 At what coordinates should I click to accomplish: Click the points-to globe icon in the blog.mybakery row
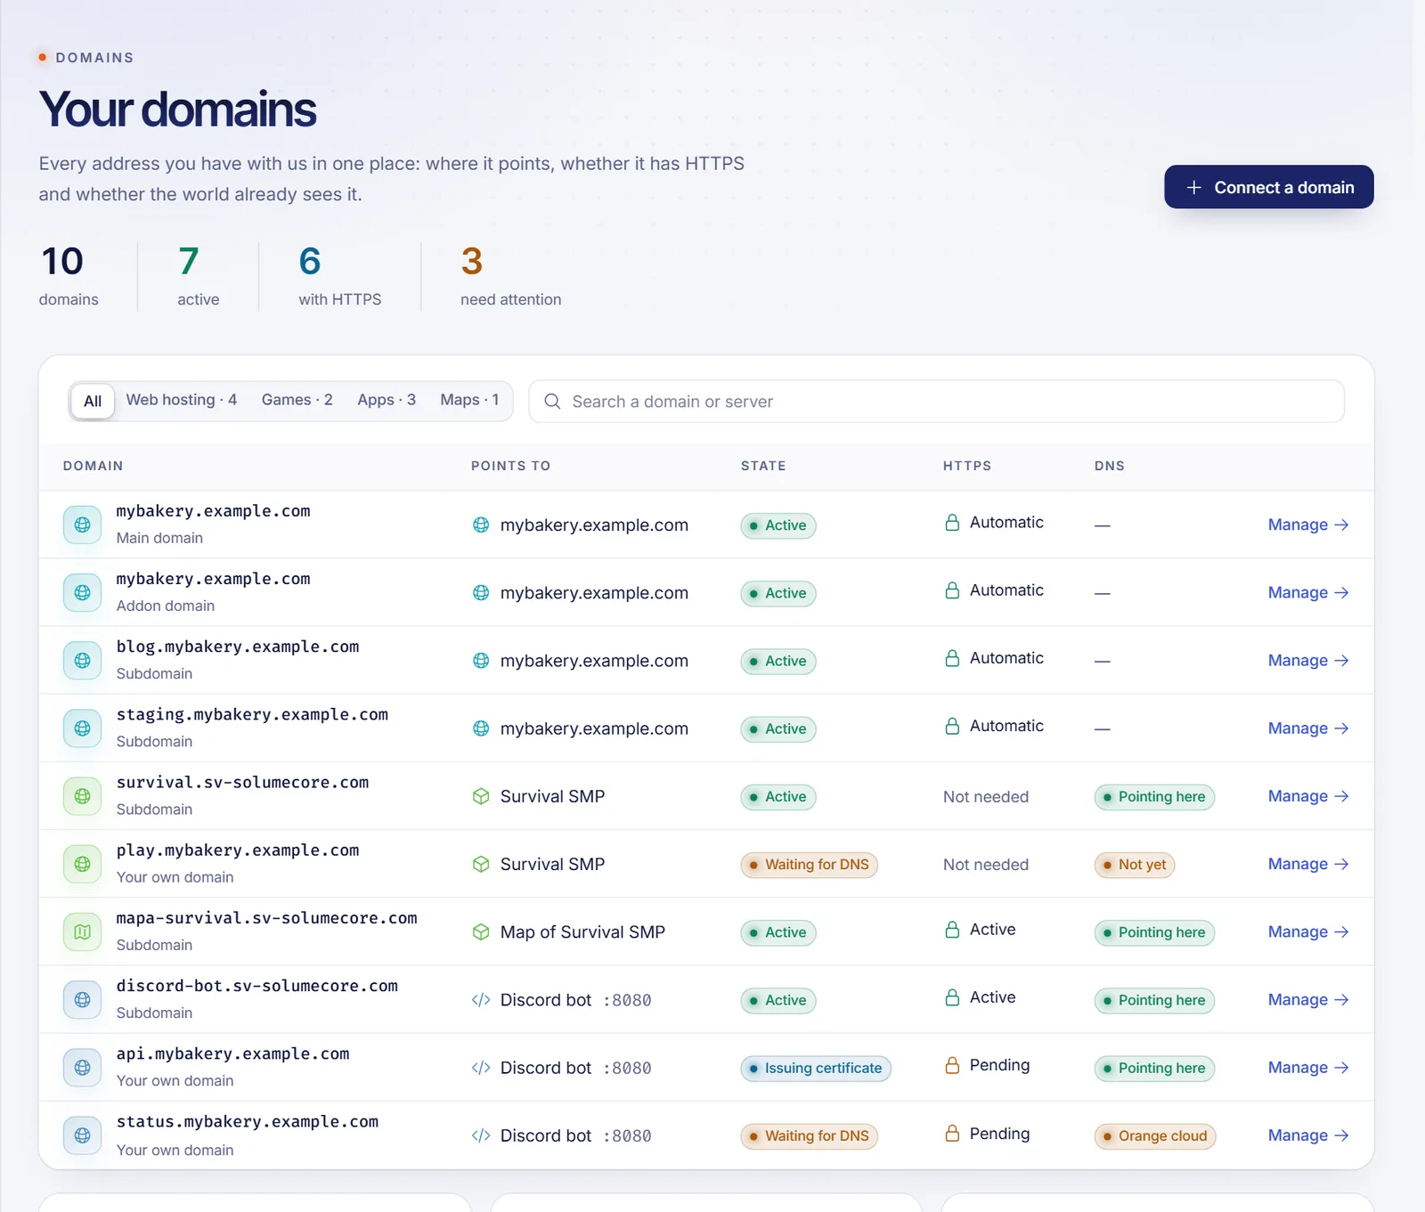coord(481,661)
